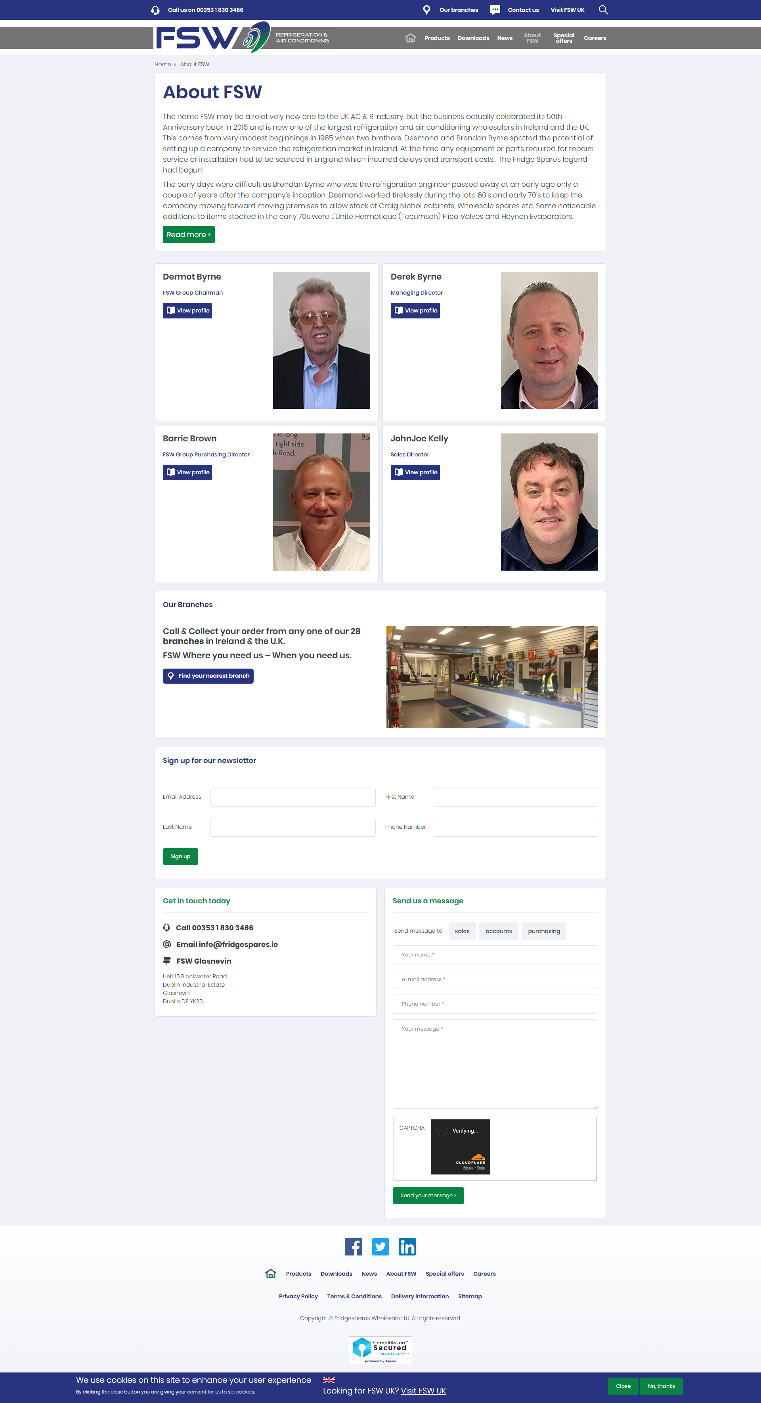
Task: Click the FSW logo
Action: click(213, 37)
